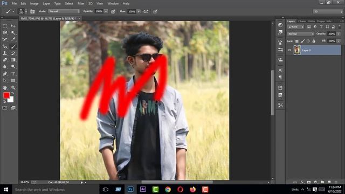Open layer Fill dropdown arrow
The width and height of the screenshot is (345, 194).
(x=339, y=41)
